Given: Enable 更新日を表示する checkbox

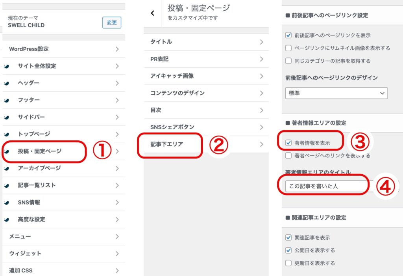Looking at the screenshot, I should [288, 263].
